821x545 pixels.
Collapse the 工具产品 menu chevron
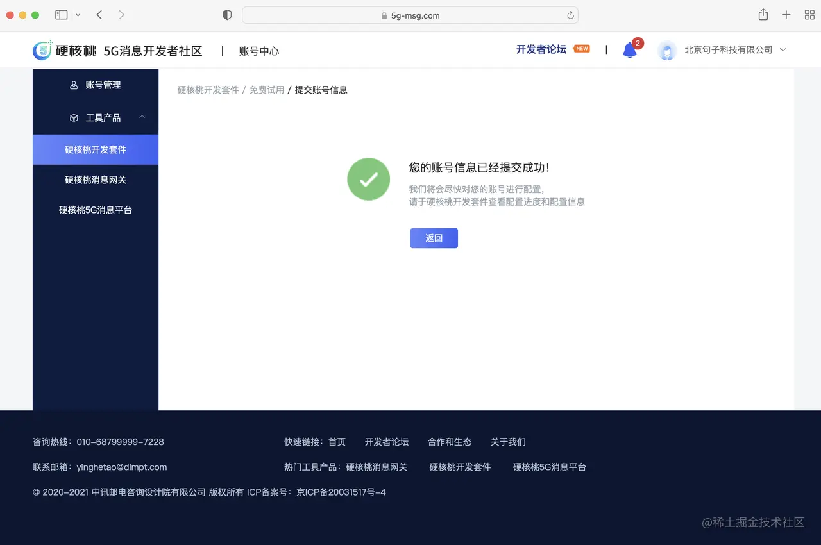(142, 117)
